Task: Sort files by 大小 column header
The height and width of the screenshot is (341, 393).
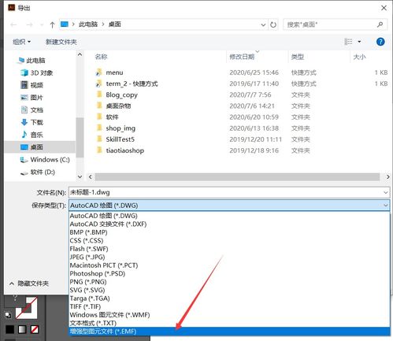Action: click(359, 57)
